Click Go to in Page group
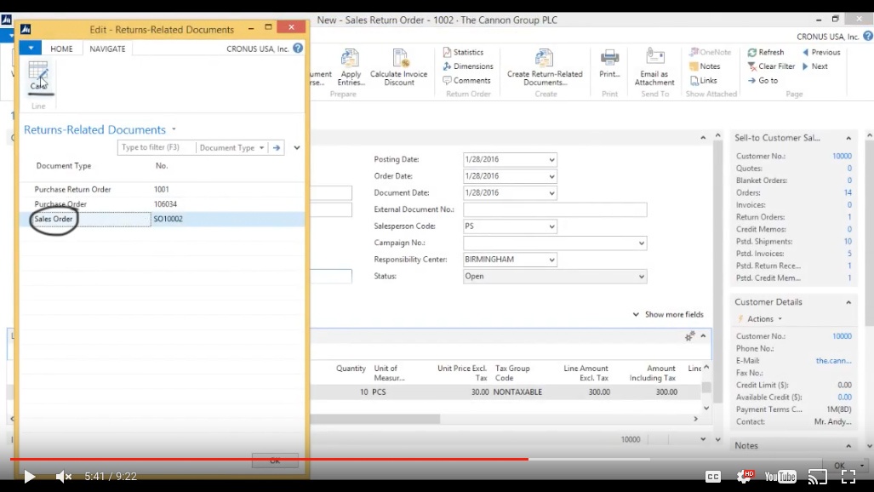The width and height of the screenshot is (874, 492). pyautogui.click(x=763, y=80)
